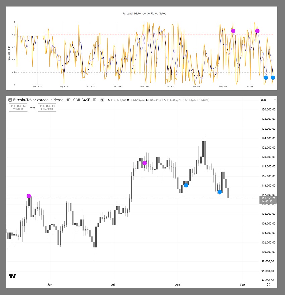Screen dimensions: 285x295
Task: Click the Sep label on the lower time axis
Action: pos(242,285)
